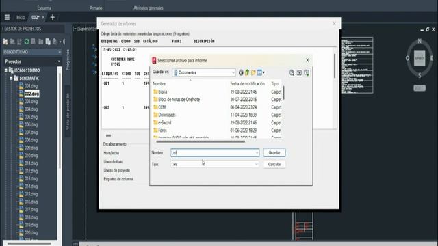The image size is (438, 246).
Task: Click the O direction on the ViewCube compass
Action: pyautogui.click(x=407, y=58)
